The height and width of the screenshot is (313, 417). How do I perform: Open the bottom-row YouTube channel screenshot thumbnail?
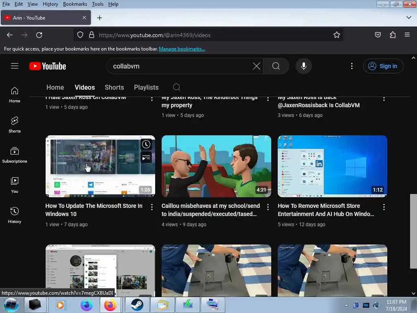tap(100, 271)
